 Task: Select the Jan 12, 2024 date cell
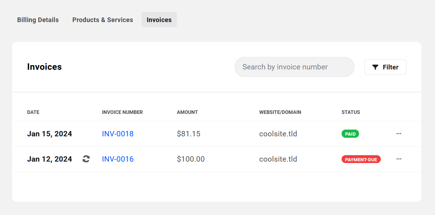(50, 159)
